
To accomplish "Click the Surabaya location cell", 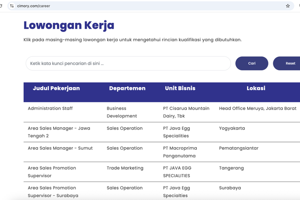I will (x=230, y=188).
